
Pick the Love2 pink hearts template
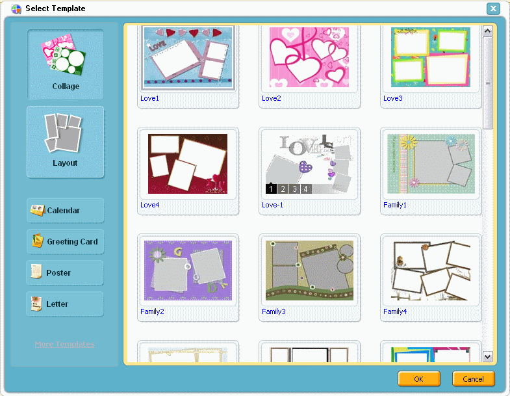(309, 58)
